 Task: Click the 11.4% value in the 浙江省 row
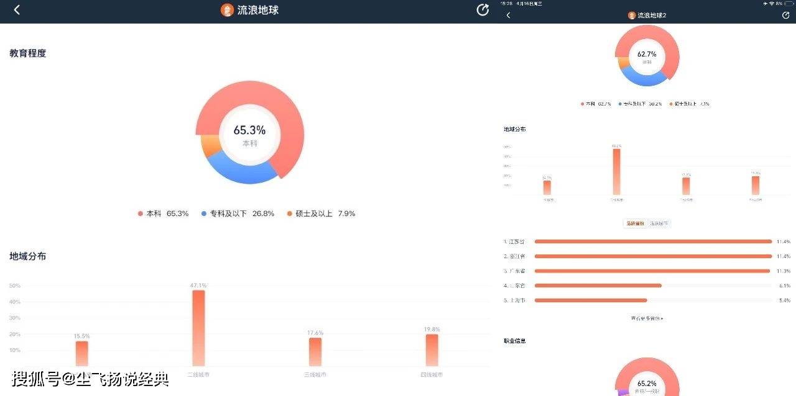784,256
